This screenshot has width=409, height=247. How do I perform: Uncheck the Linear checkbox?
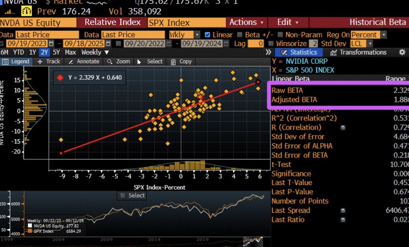pyautogui.click(x=207, y=35)
